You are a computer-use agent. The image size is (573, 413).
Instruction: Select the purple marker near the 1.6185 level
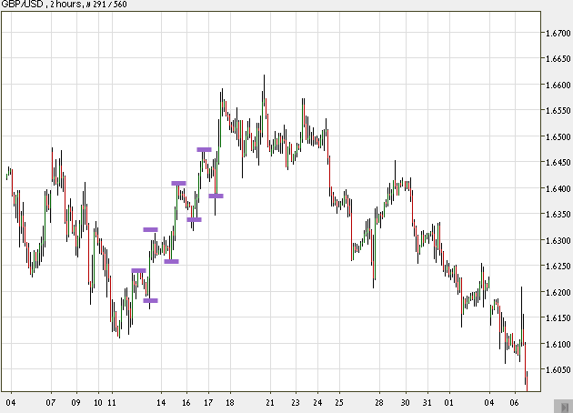(x=151, y=301)
